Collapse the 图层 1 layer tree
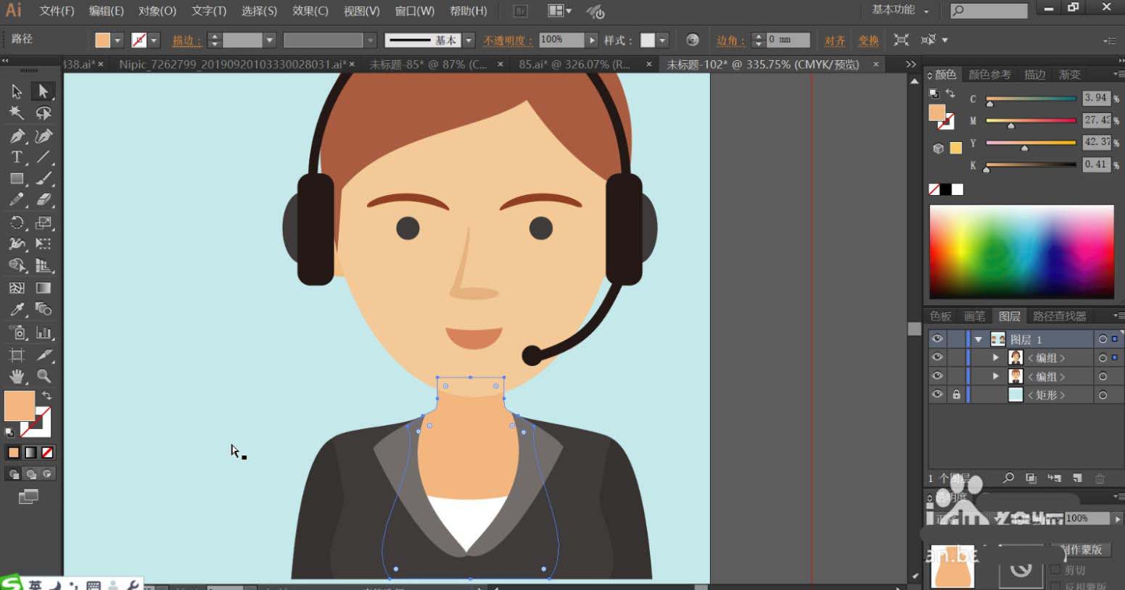The image size is (1125, 590). (978, 339)
